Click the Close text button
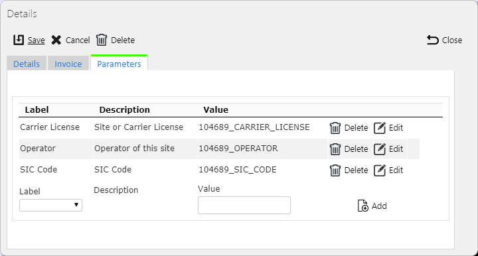The height and width of the screenshot is (256, 478). [452, 40]
